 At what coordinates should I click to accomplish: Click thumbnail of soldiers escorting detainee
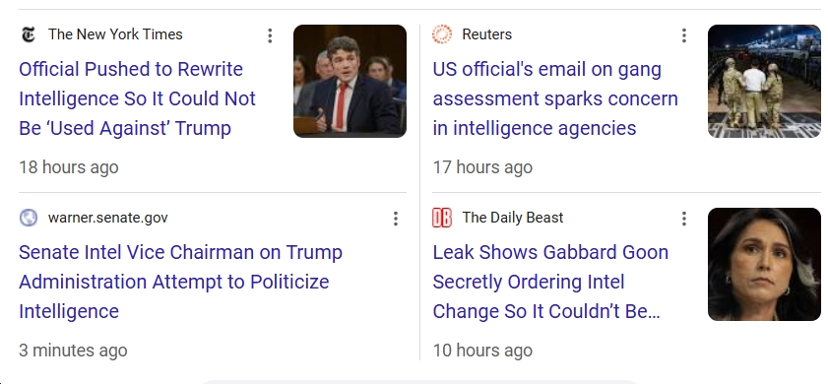pyautogui.click(x=764, y=82)
